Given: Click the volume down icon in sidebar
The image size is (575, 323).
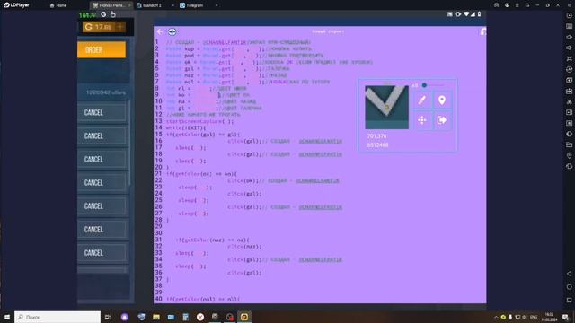Looking at the screenshot, I should tap(569, 48).
